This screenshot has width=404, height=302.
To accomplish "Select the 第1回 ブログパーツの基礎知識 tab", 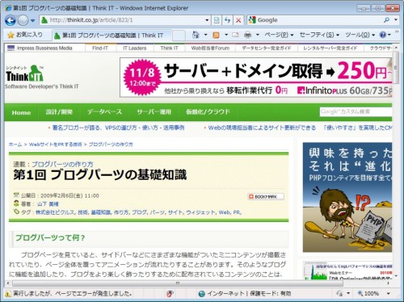I will (111, 36).
